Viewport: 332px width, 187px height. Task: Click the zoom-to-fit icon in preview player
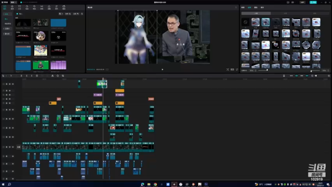[227, 69]
